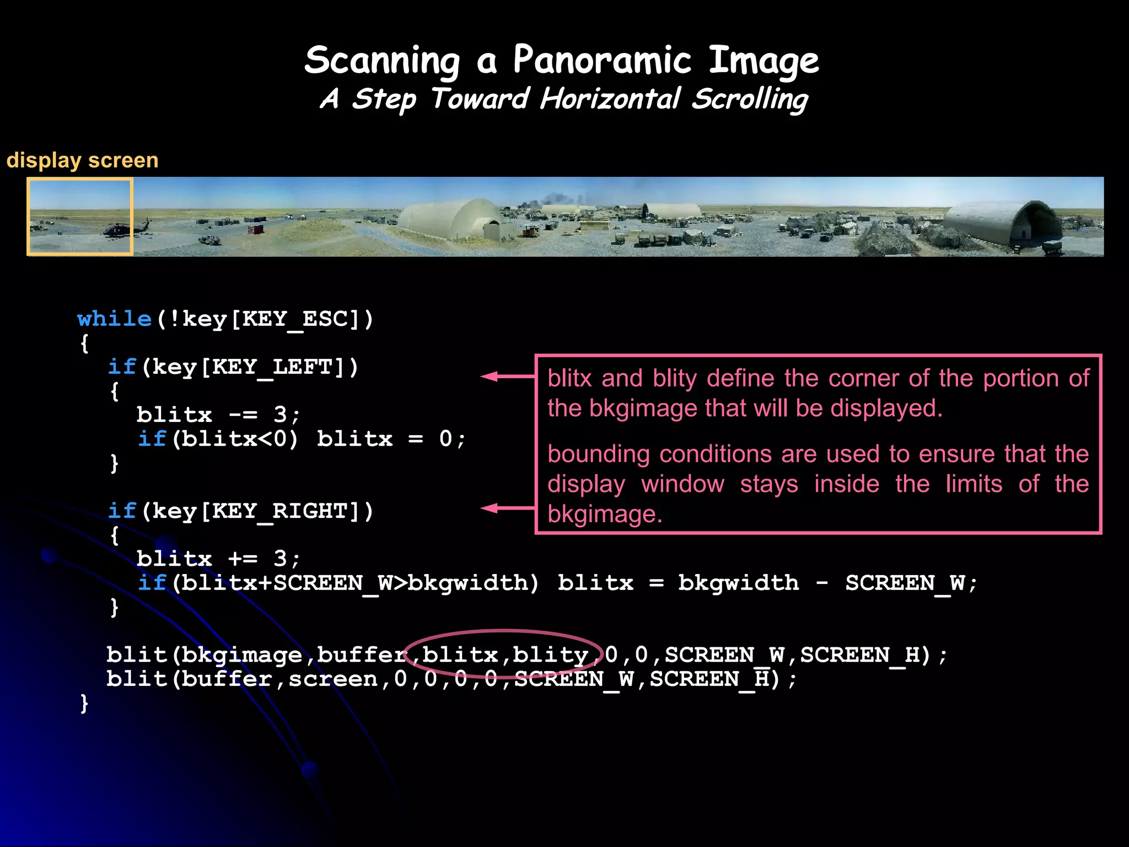Click the slide title 'Scanning a Panoramic Image'
Screen dimensions: 1129x847
561,61
